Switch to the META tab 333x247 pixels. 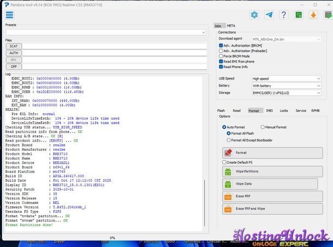pos(231,25)
